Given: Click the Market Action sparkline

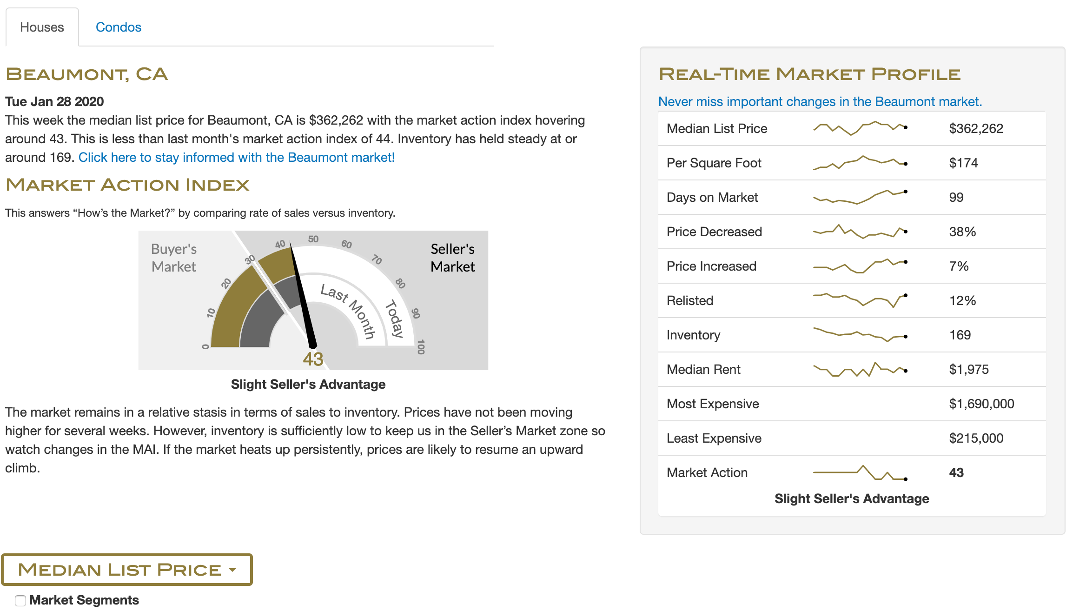Looking at the screenshot, I should click(860, 472).
